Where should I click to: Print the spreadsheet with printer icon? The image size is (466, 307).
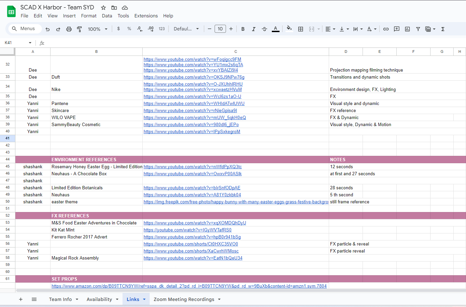click(69, 29)
